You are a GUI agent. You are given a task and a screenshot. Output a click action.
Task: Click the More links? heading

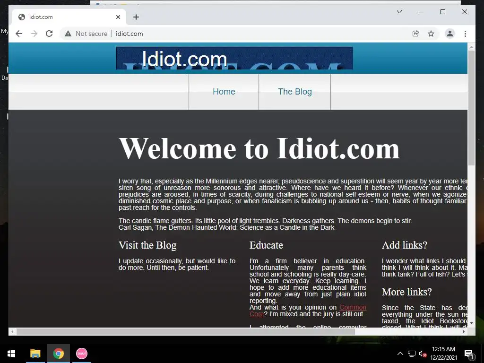point(406,292)
